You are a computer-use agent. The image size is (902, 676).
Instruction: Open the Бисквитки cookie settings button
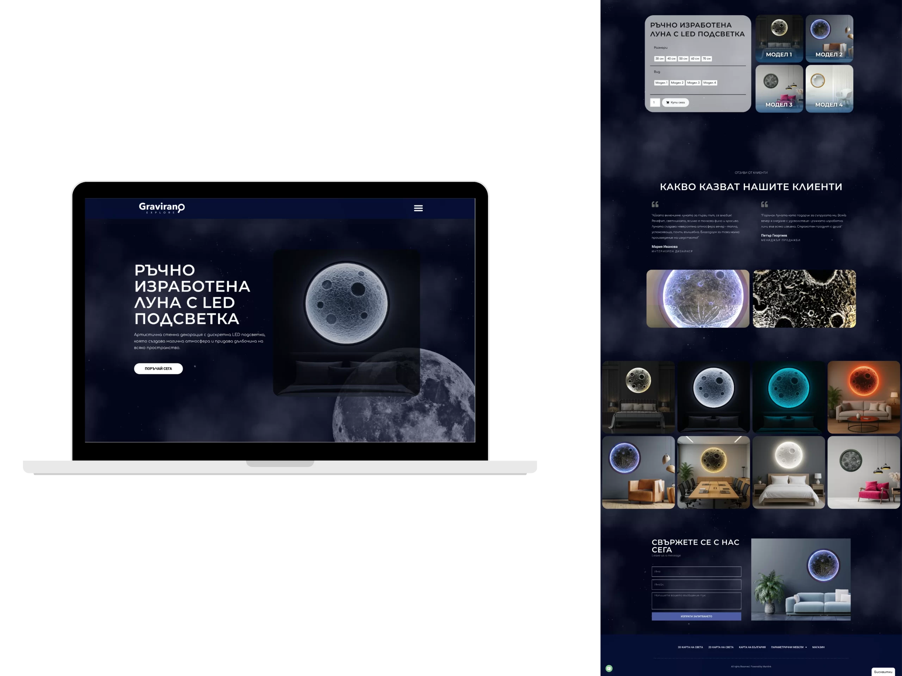coord(883,671)
